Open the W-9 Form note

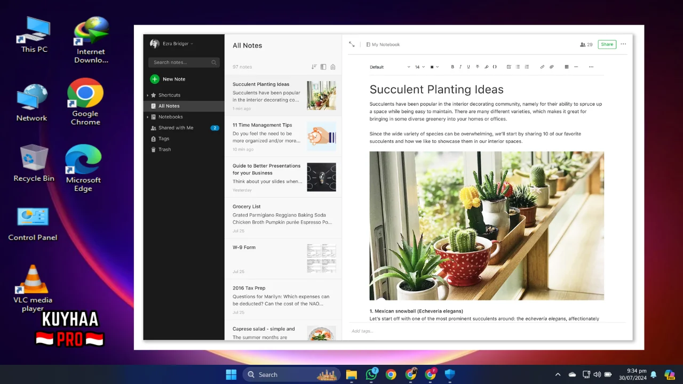[283, 259]
